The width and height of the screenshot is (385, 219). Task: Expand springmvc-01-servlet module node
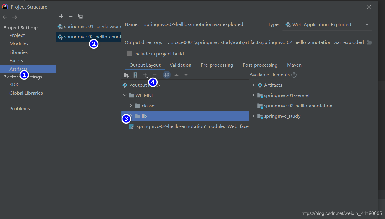[253, 95]
